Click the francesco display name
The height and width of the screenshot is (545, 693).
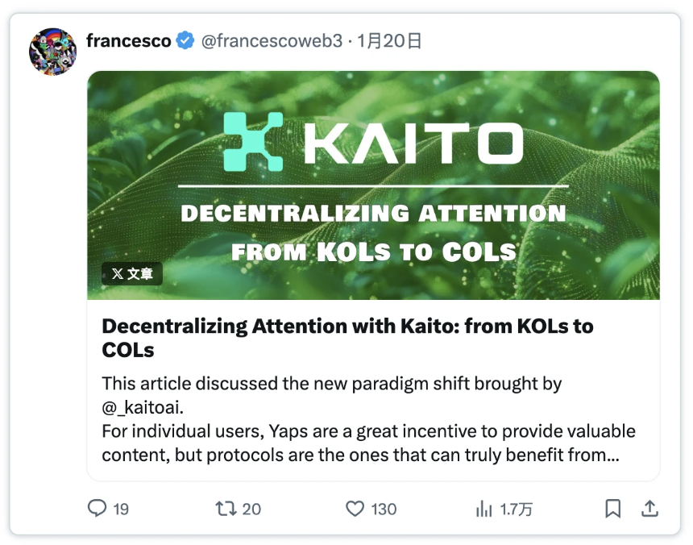128,41
